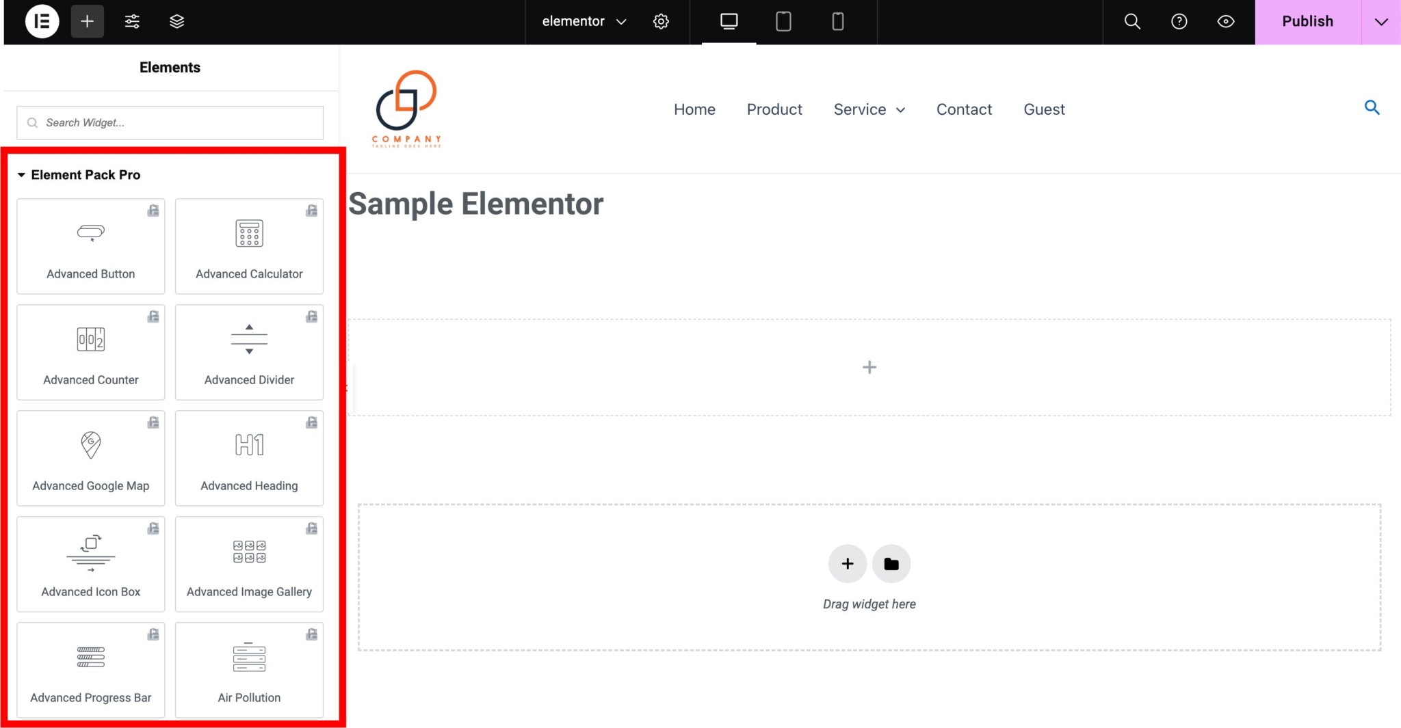This screenshot has width=1401, height=728.
Task: Click the Elementor logo icon
Action: [x=42, y=21]
